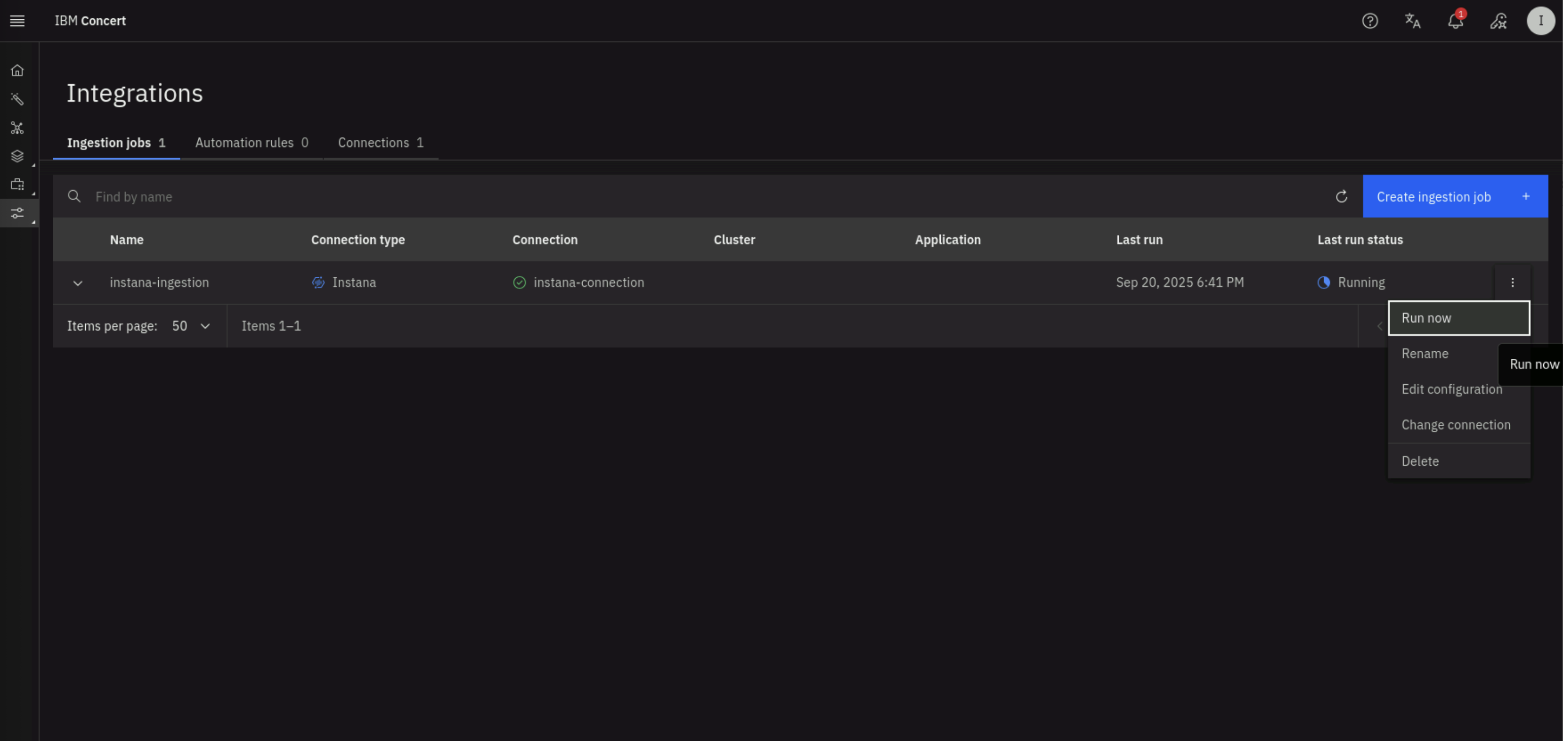The image size is (1563, 741).
Task: Choose Edit configuration in the menu
Action: tap(1451, 389)
